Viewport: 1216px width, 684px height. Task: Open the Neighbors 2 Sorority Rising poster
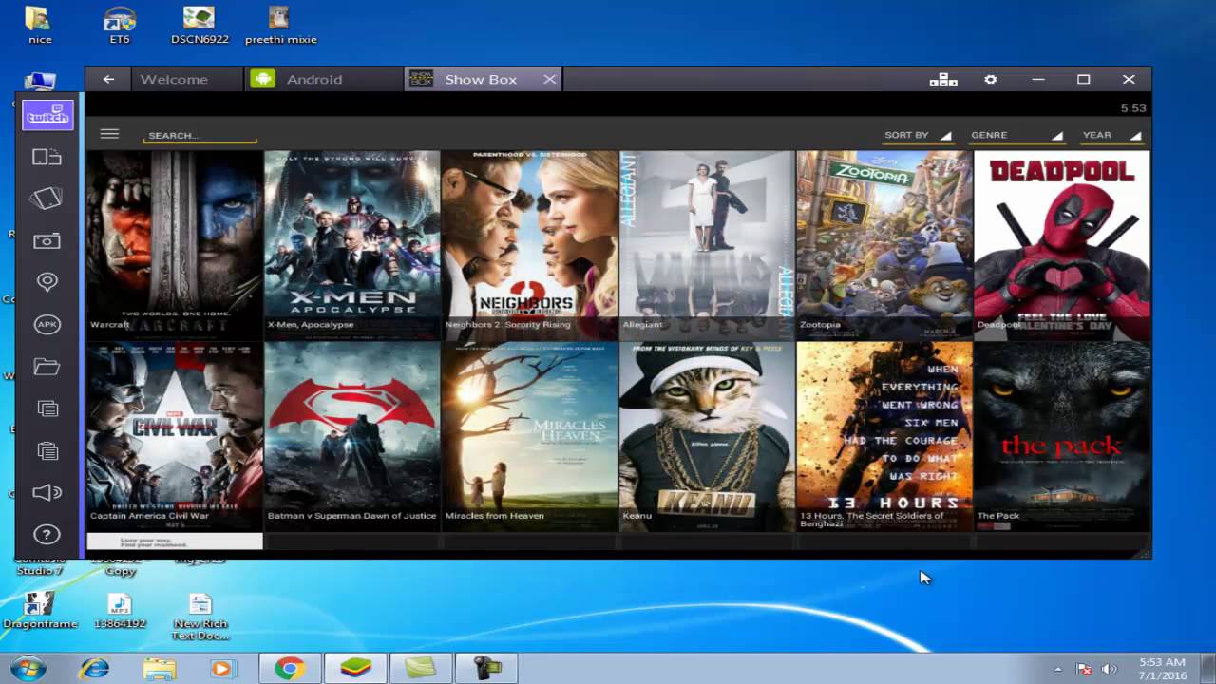530,245
